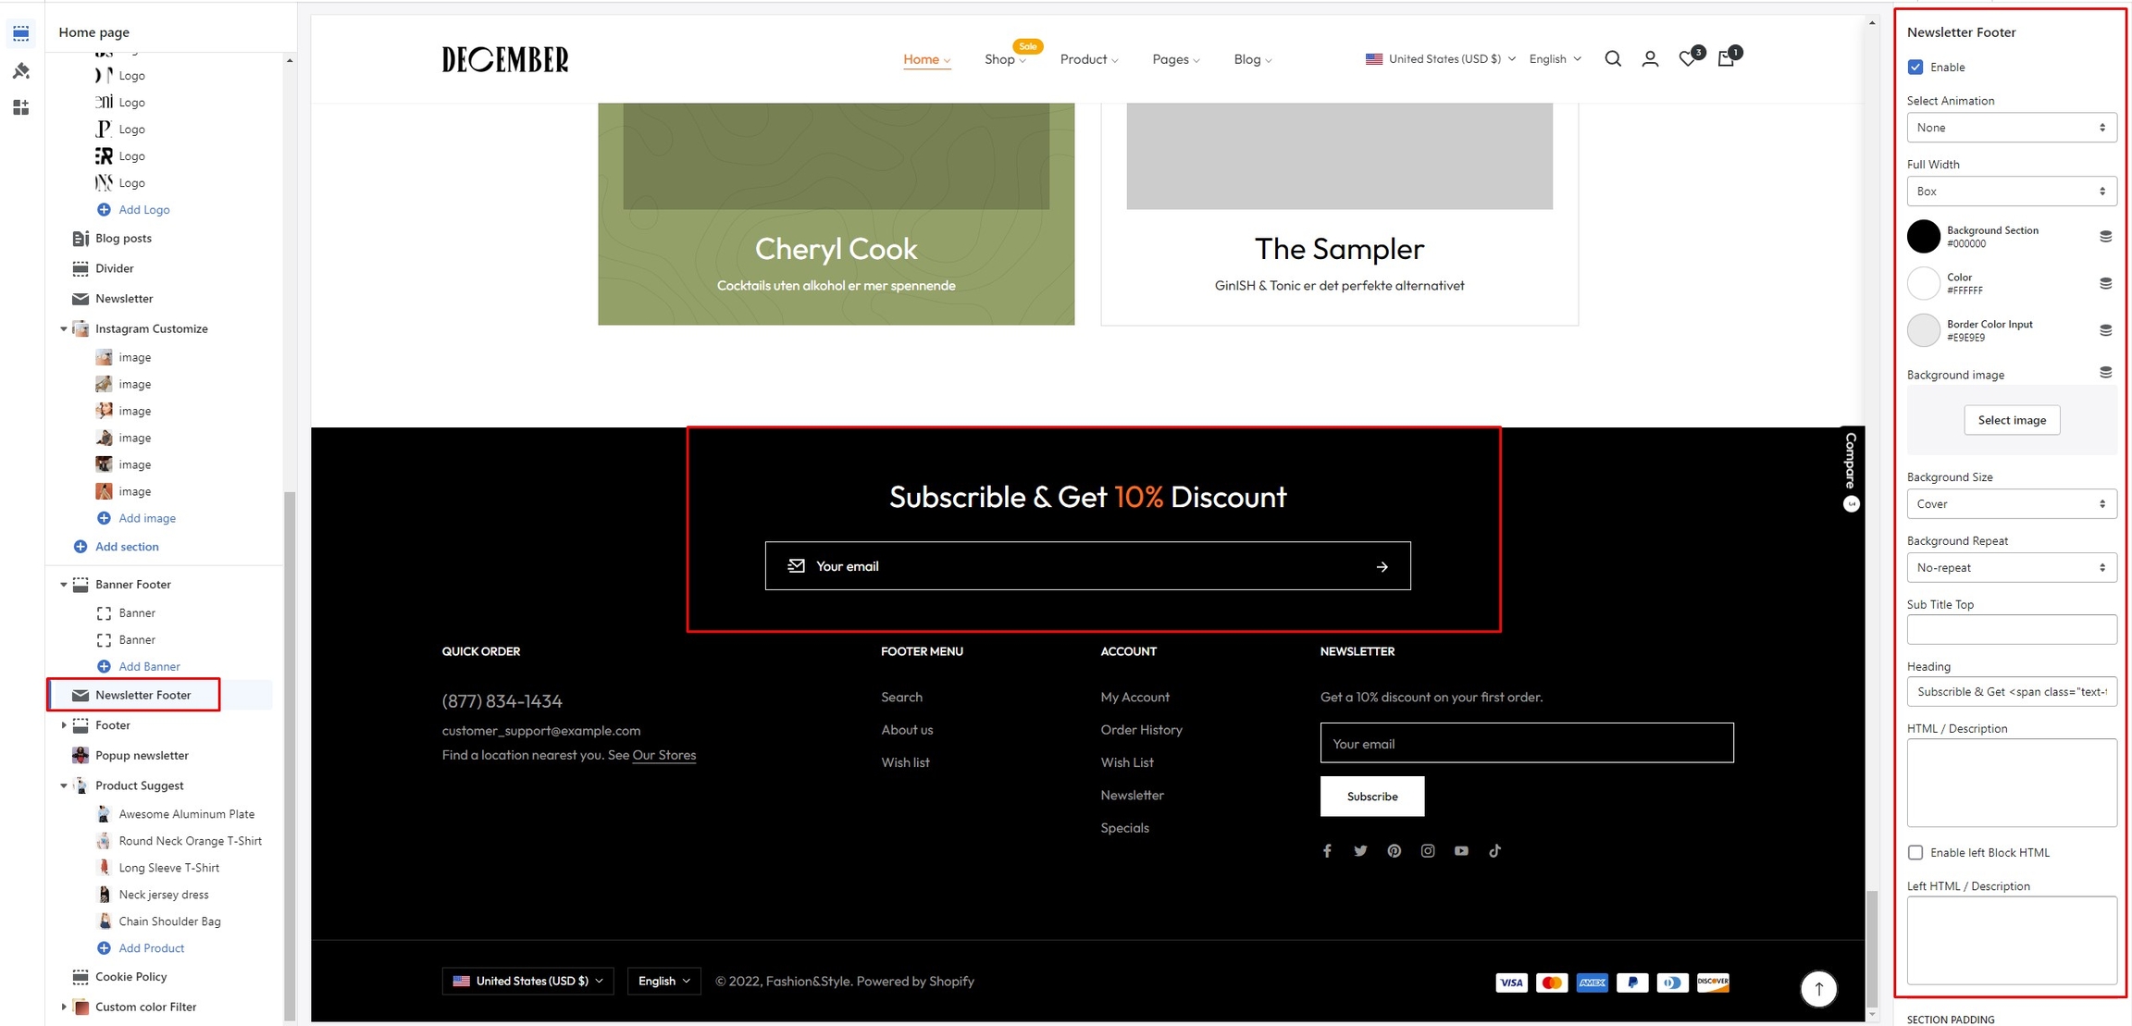
Task: Click the search magnifier icon in store header
Action: click(x=1613, y=59)
